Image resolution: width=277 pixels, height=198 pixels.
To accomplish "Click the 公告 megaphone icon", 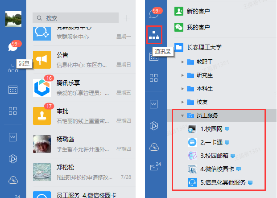I will coord(42,60).
